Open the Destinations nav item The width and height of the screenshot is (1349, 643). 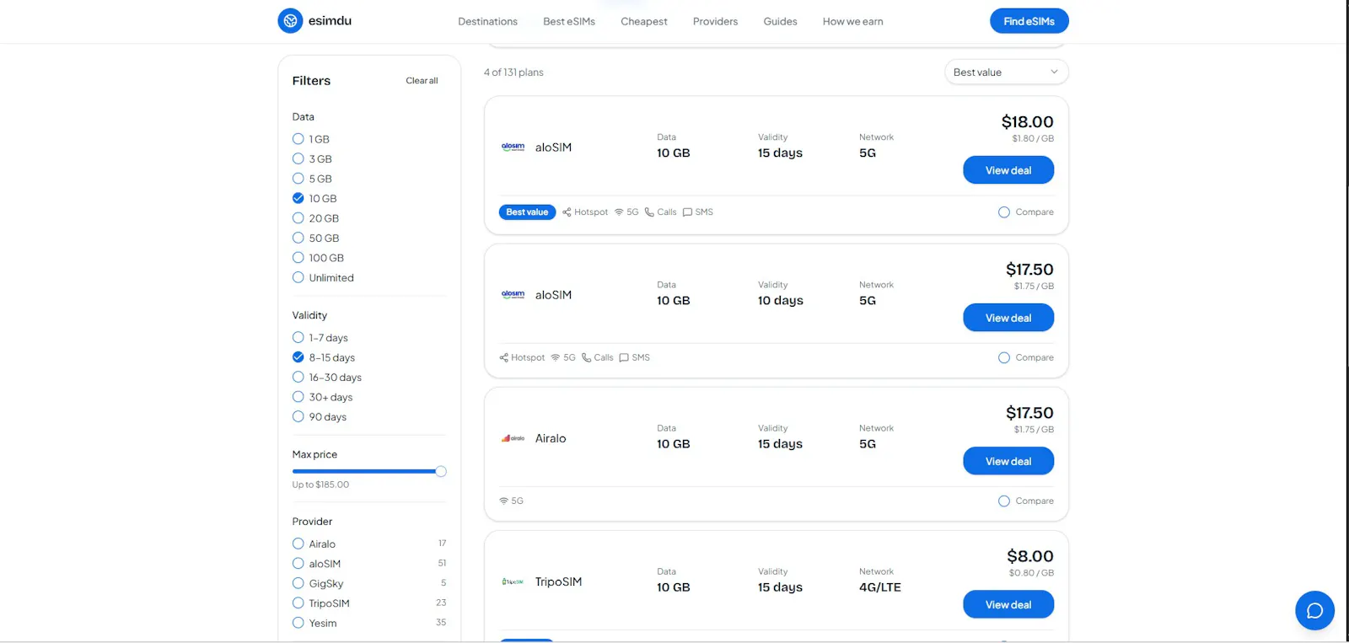coord(487,22)
